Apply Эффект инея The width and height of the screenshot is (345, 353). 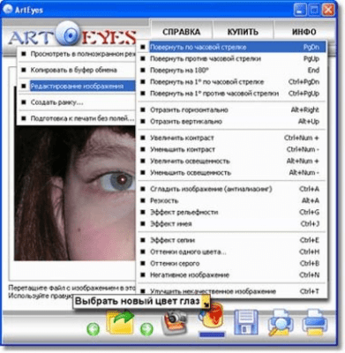coord(232,224)
